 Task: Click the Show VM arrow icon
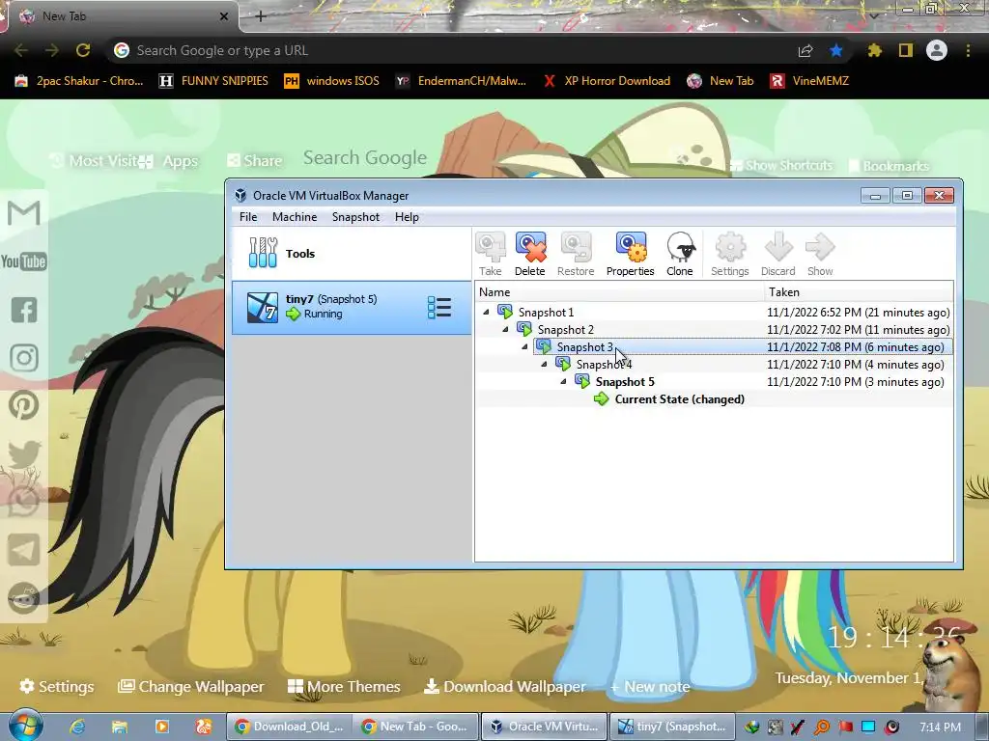[820, 254]
